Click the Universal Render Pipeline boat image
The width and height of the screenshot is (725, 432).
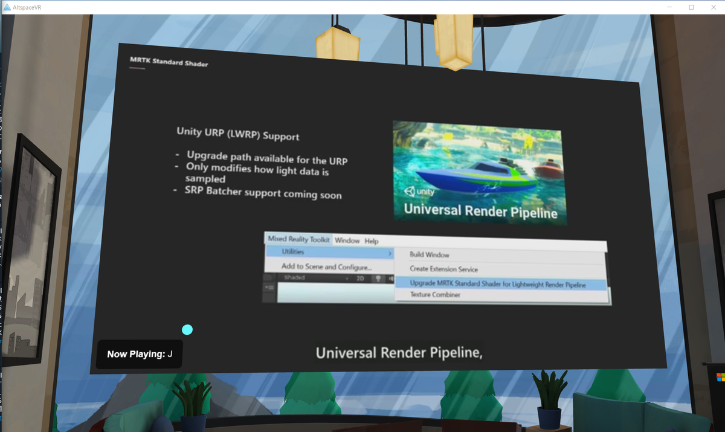tap(480, 173)
